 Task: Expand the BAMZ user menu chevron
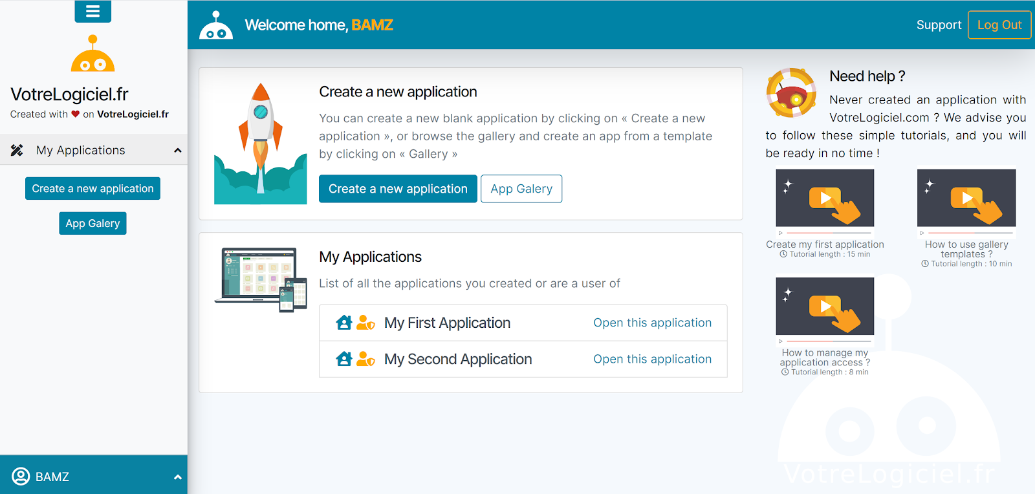click(x=177, y=477)
